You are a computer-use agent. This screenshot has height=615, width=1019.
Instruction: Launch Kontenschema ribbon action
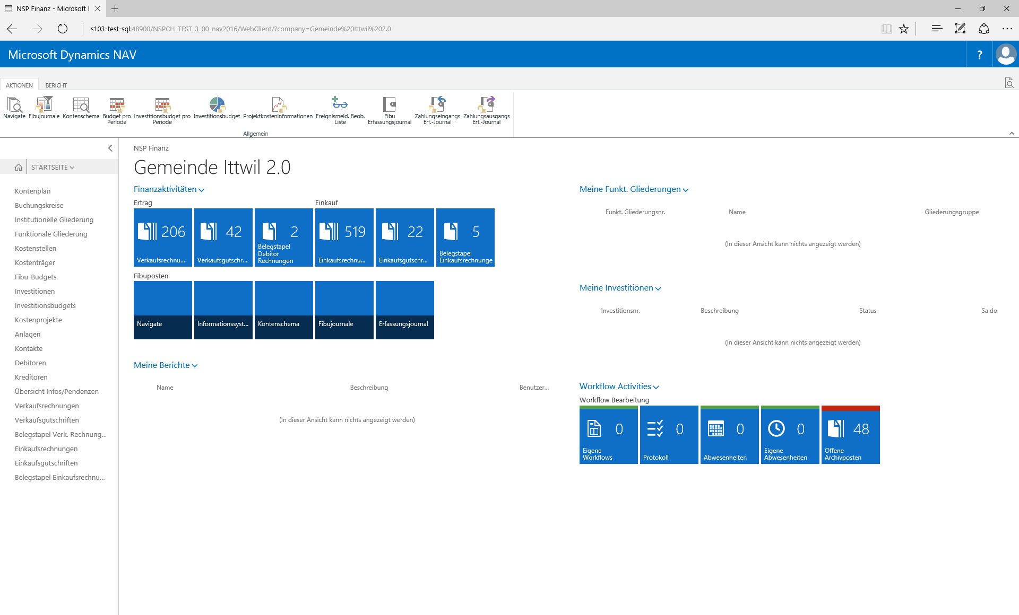[x=81, y=108]
